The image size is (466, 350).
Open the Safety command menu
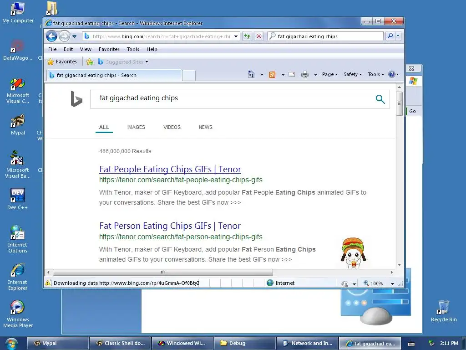click(353, 74)
